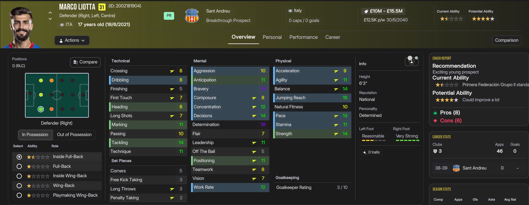Click the Left Foot strength indicator bar

(x=374, y=140)
